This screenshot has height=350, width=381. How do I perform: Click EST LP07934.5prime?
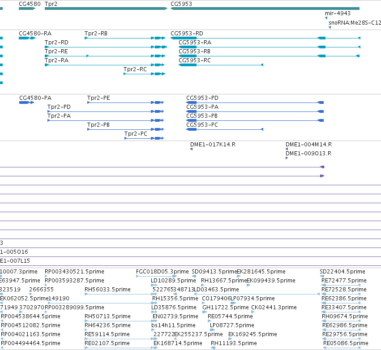[253, 299]
